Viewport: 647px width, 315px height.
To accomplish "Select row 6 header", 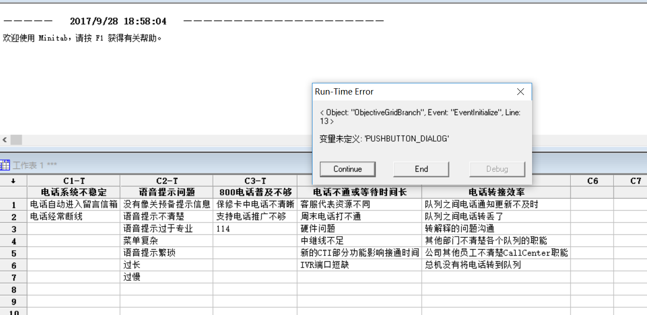I will 13,265.
